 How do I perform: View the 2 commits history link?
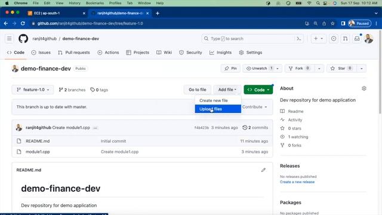click(255, 127)
